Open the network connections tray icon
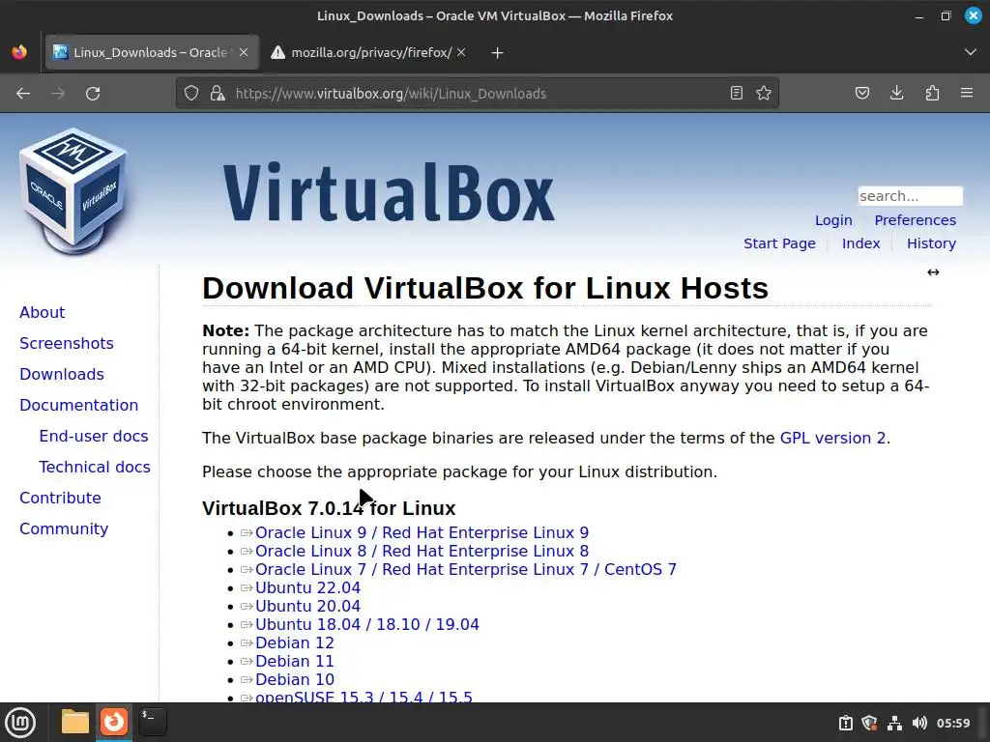Viewport: 990px width, 742px height. pyautogui.click(x=894, y=723)
